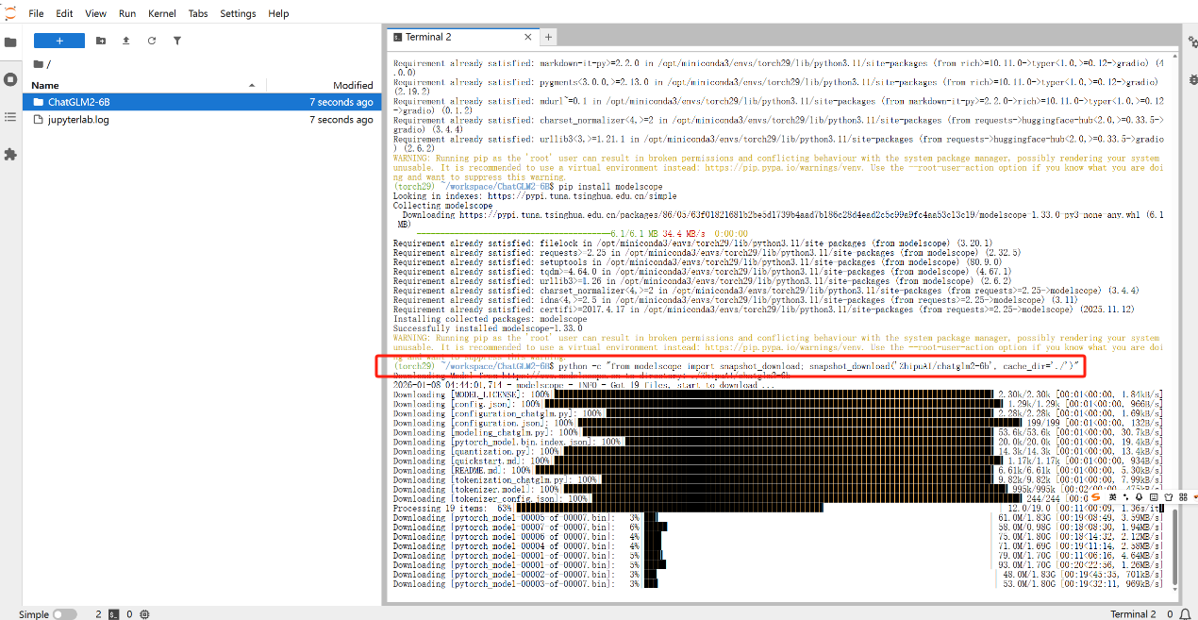The width and height of the screenshot is (1198, 620).
Task: Select the jupyterlab.log file
Action: click(202, 120)
